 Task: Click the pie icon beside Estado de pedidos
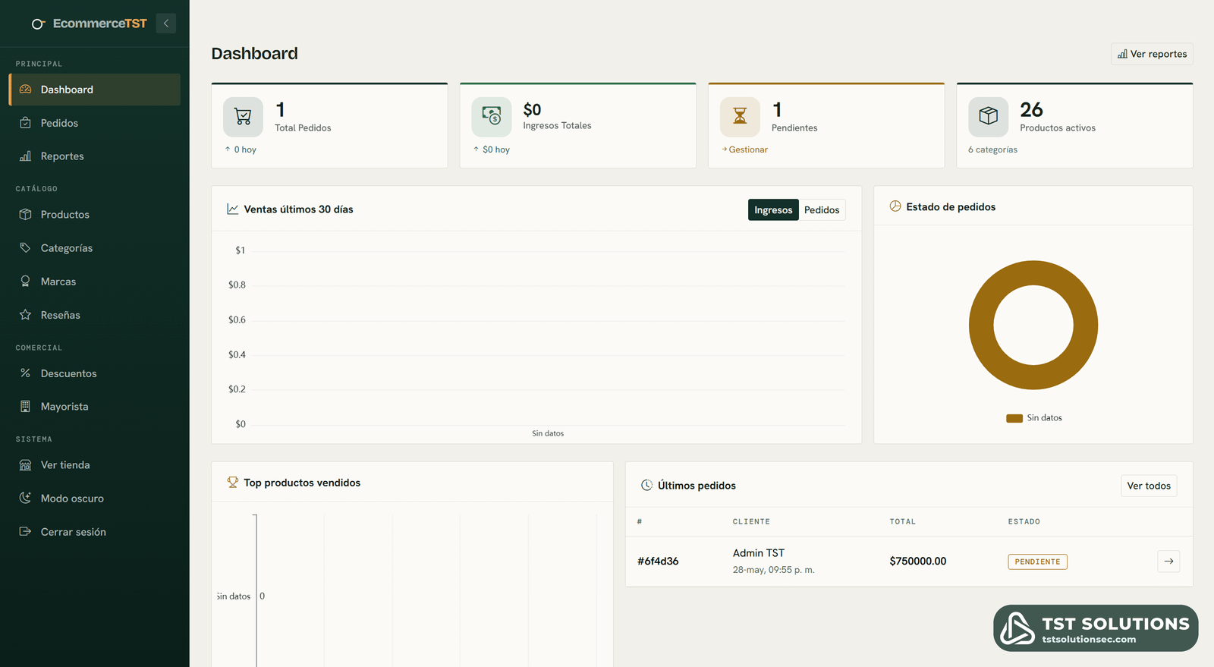(x=895, y=206)
